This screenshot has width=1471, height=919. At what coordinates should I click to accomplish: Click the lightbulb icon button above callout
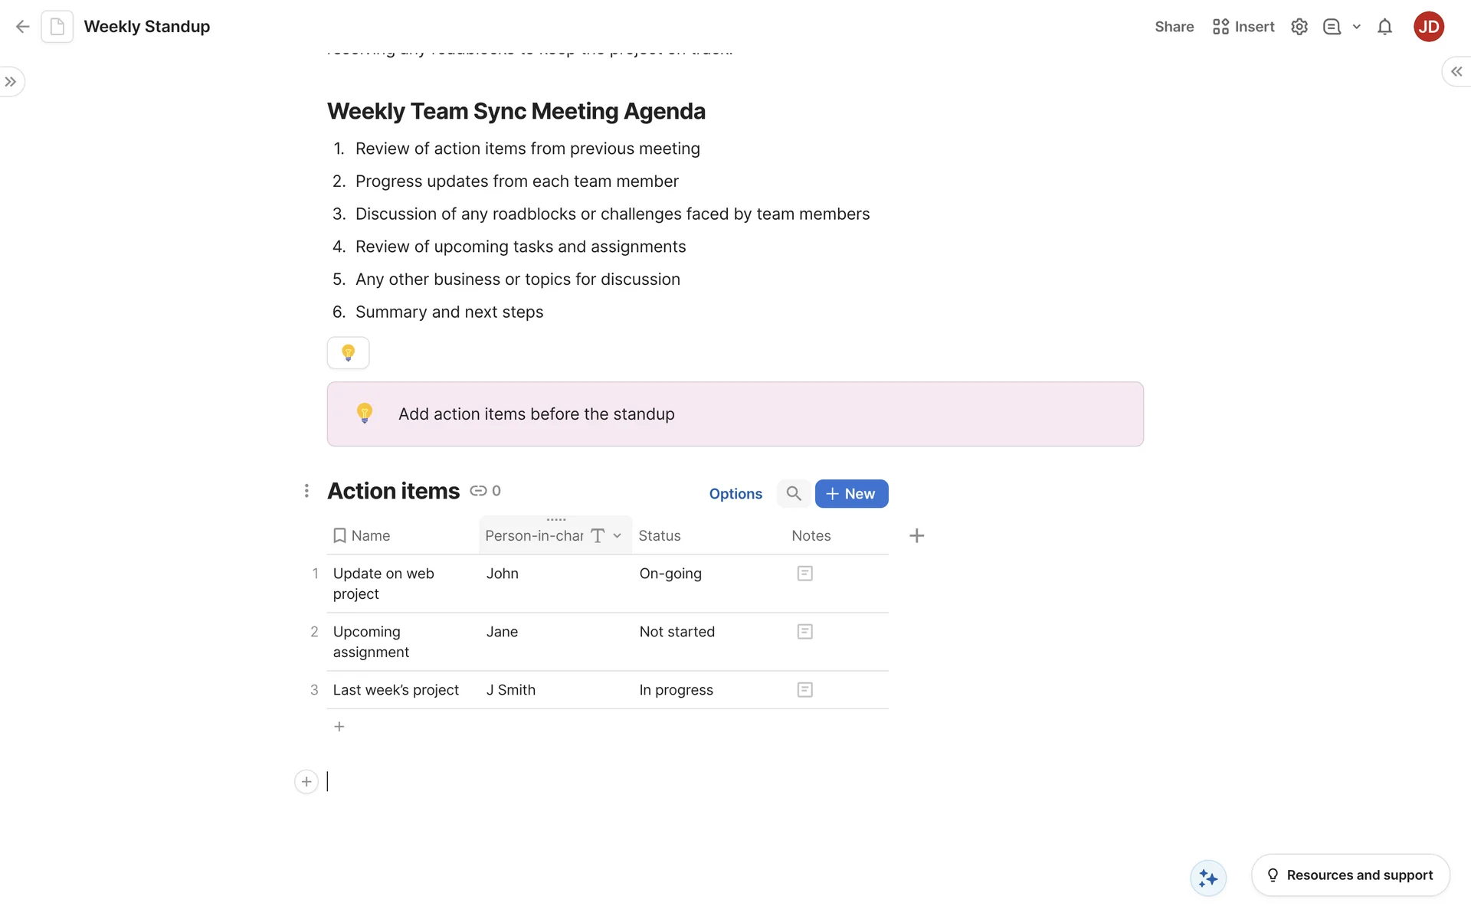point(348,353)
